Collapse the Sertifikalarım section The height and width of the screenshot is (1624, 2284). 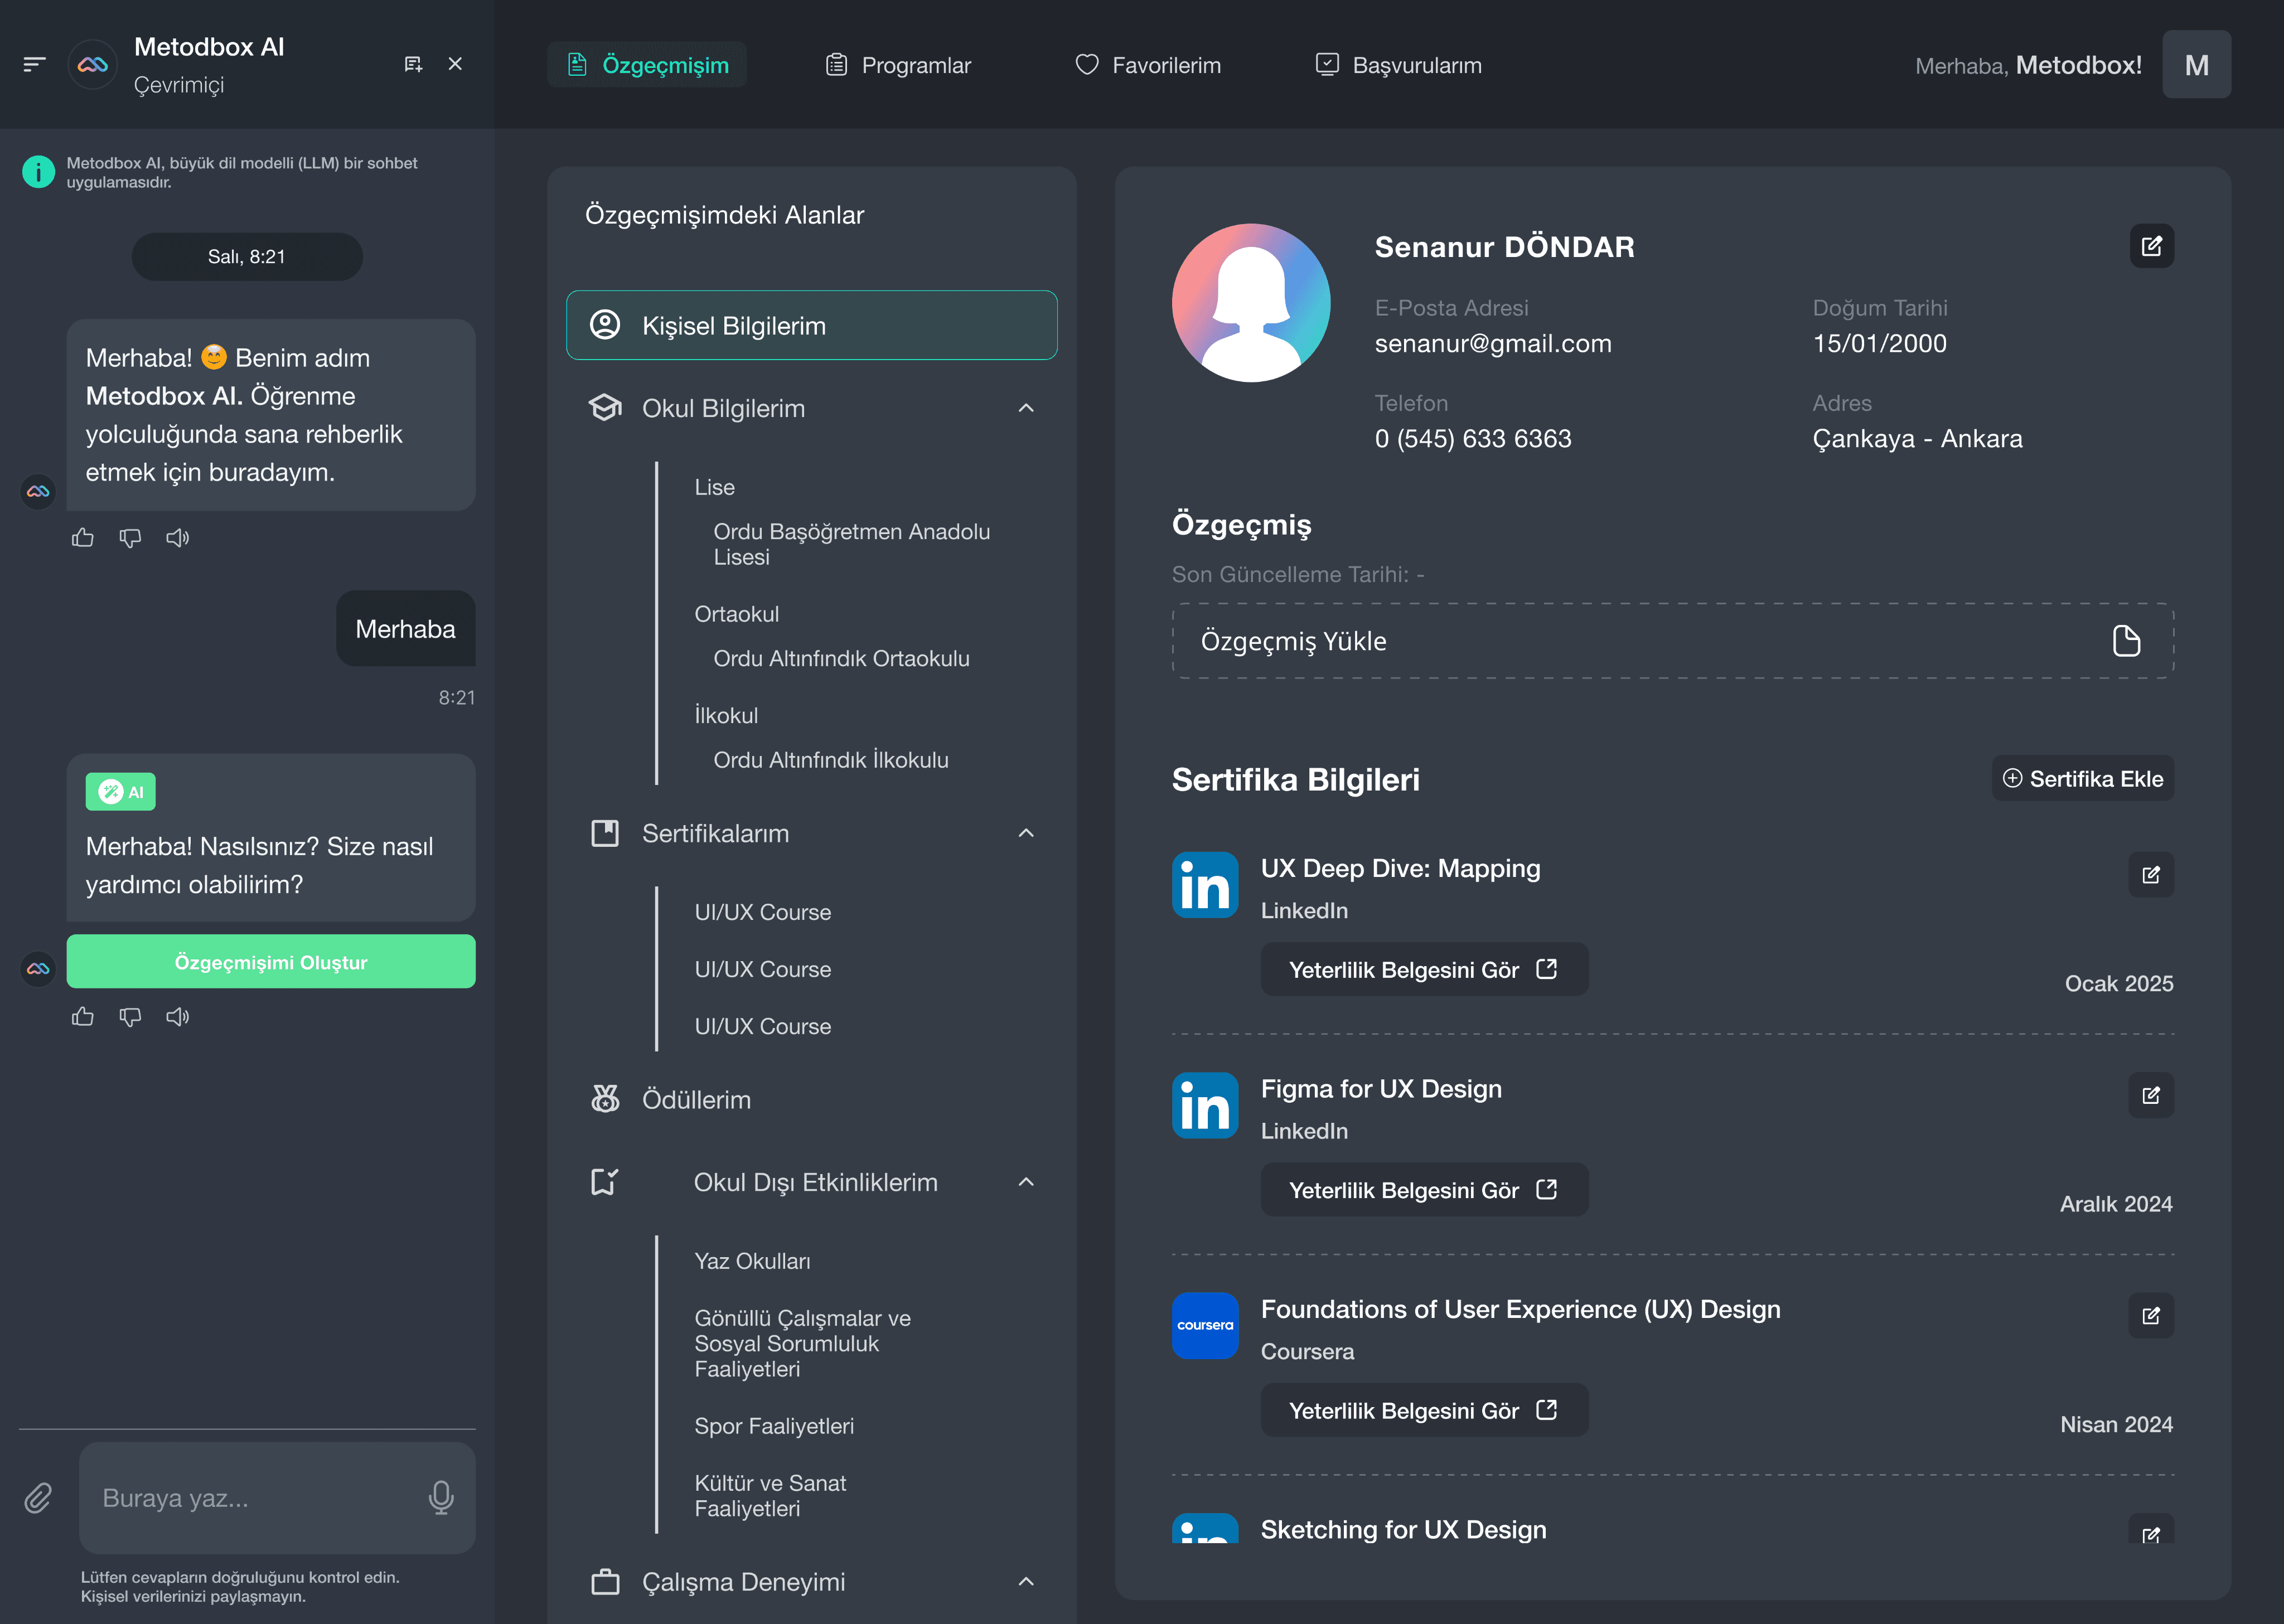tap(1026, 833)
